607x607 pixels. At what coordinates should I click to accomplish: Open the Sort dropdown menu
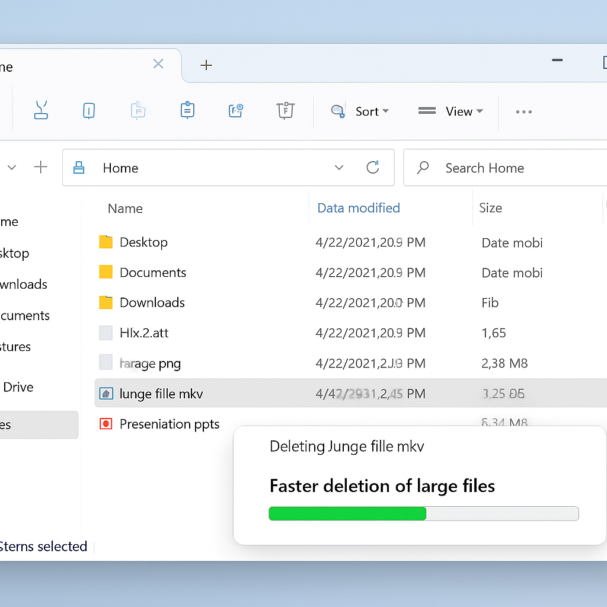[360, 111]
